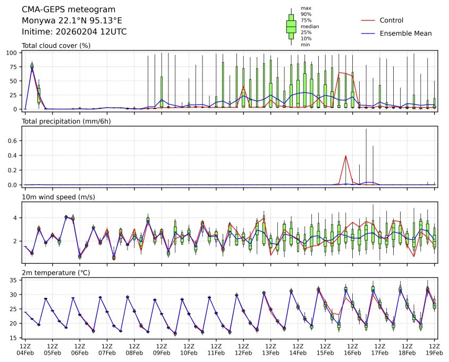Click the 12Feb date label on x-axis
Viewport: 449px width, 362px height.
click(x=243, y=353)
